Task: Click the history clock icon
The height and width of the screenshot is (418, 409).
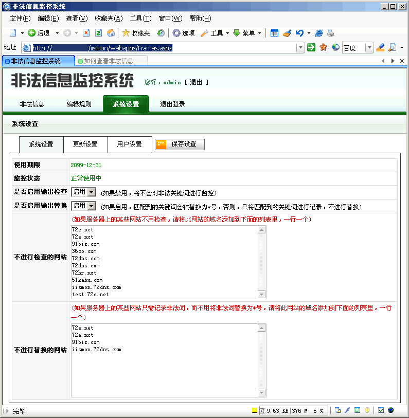Action: click(161, 33)
